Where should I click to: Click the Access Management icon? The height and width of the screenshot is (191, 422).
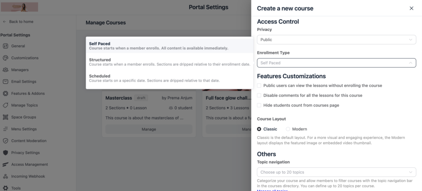coord(5,165)
